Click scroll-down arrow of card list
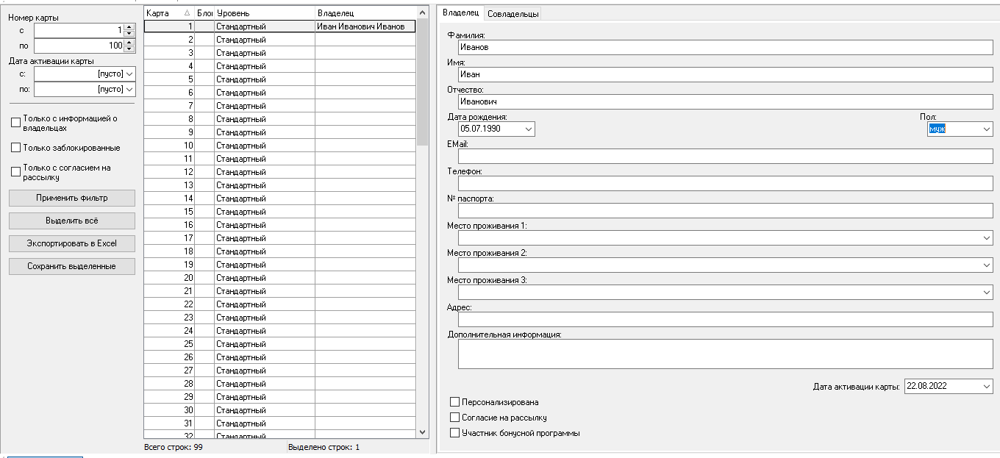The width and height of the screenshot is (1000, 458). [422, 432]
